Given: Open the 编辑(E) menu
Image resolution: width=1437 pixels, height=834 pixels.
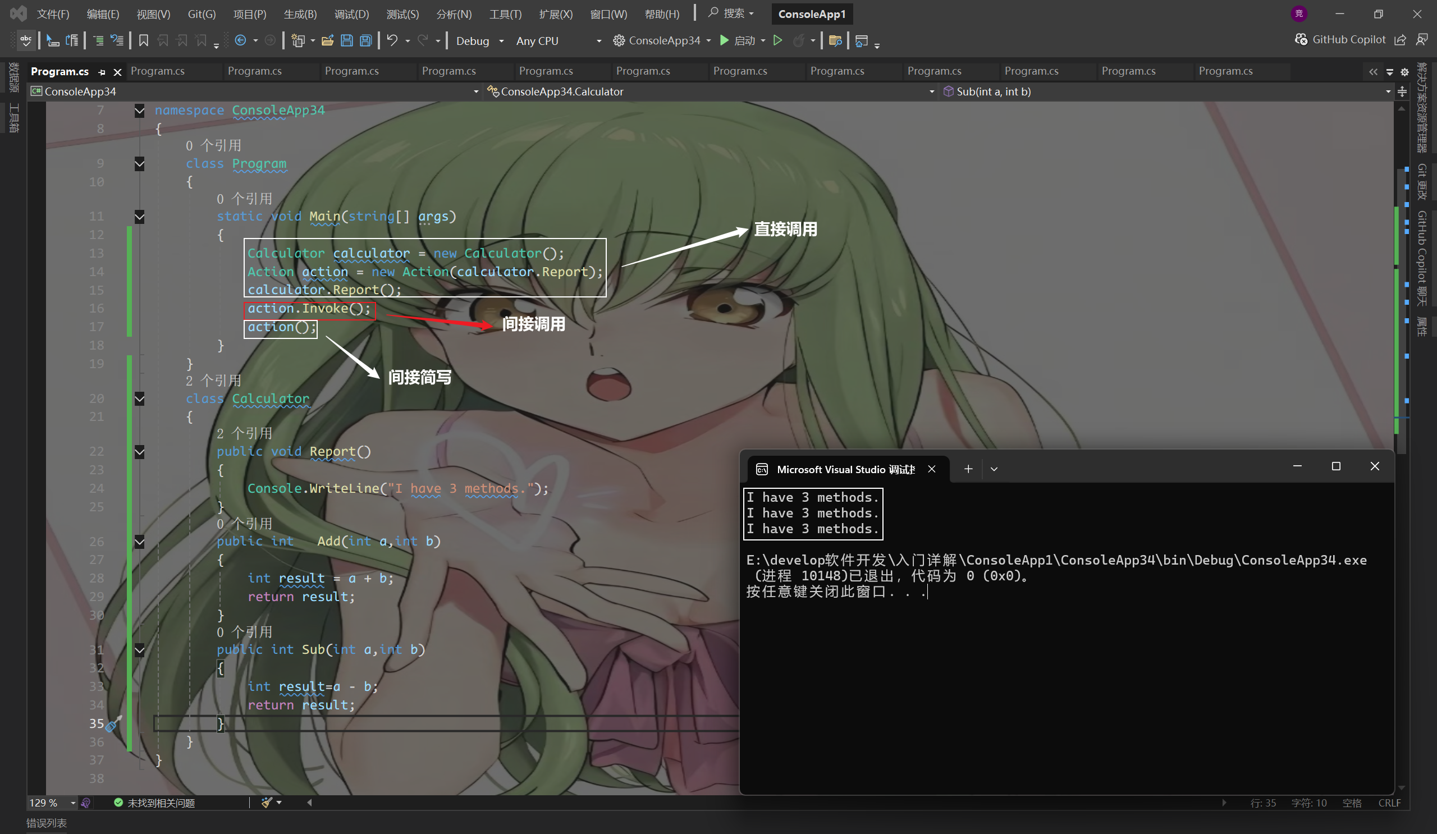Looking at the screenshot, I should click(x=103, y=13).
